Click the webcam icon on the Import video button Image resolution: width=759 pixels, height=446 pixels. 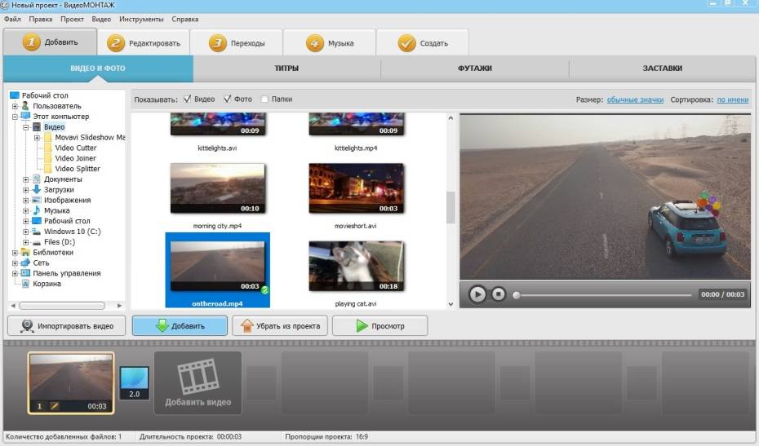click(27, 326)
